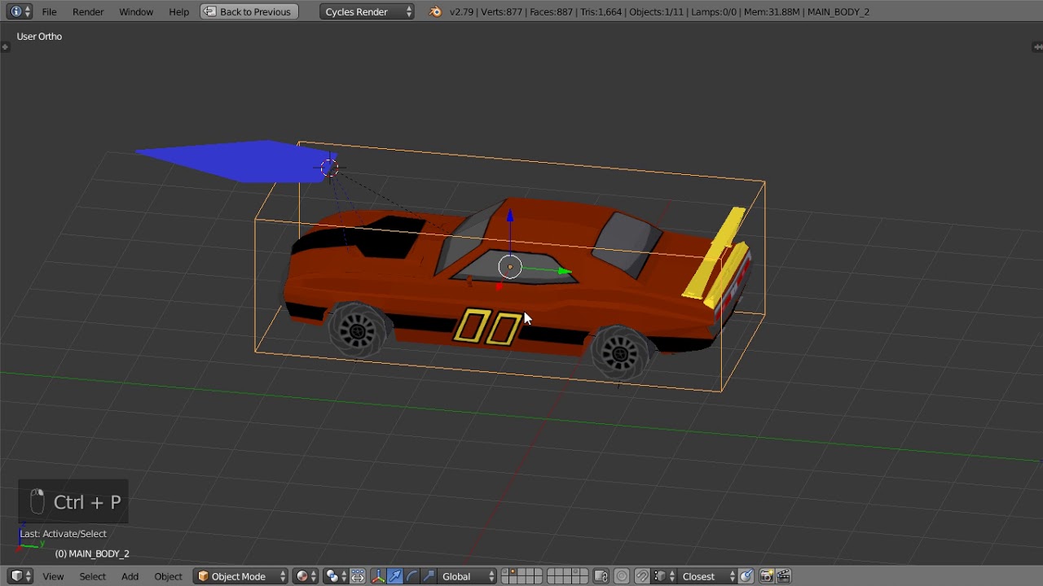Click the Last: Activate/Select status text
The width and height of the screenshot is (1043, 586).
63,534
